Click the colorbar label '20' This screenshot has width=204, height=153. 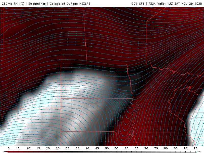click(48, 148)
